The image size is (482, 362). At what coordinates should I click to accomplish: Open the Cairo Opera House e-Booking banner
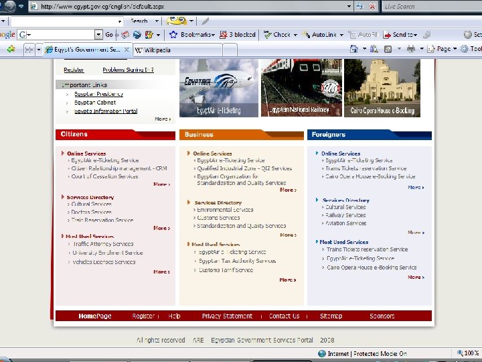[382, 88]
